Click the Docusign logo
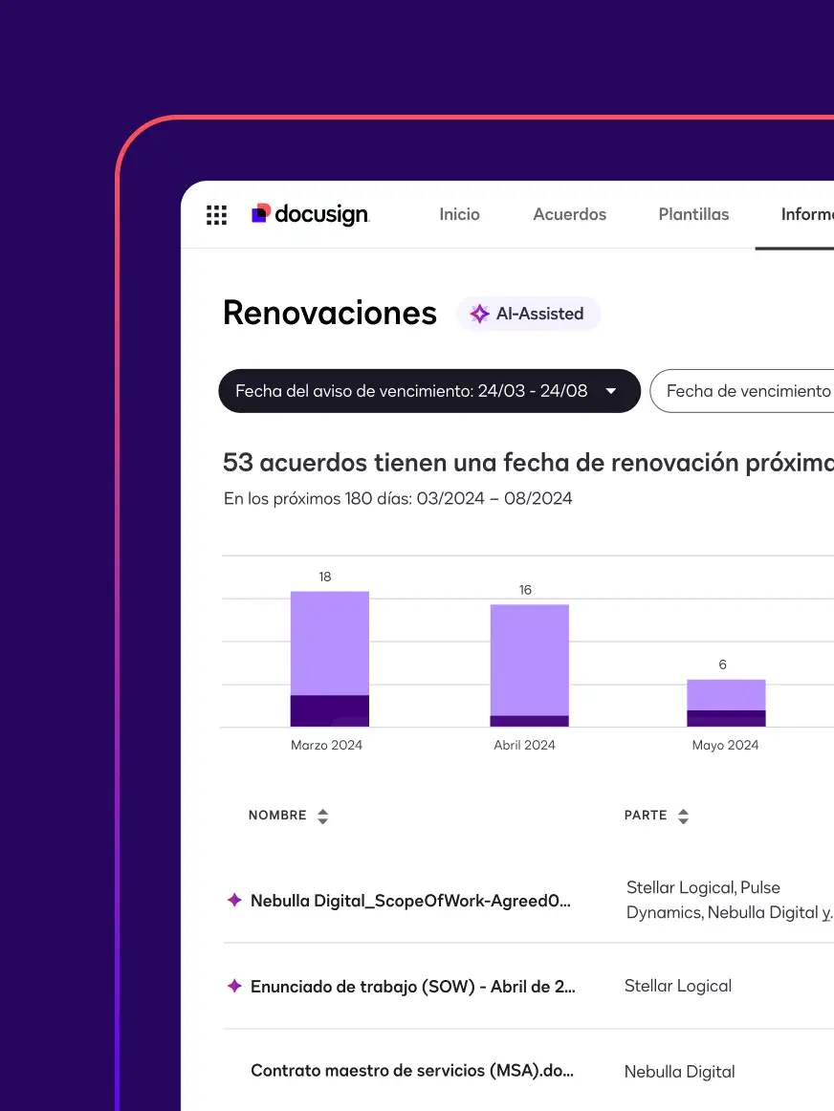This screenshot has width=834, height=1111. click(310, 214)
